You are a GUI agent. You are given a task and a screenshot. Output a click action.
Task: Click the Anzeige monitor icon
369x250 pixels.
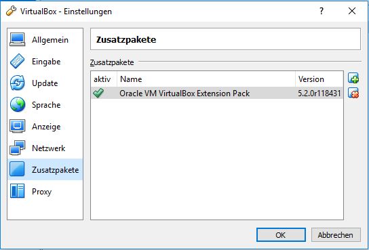tap(17, 126)
